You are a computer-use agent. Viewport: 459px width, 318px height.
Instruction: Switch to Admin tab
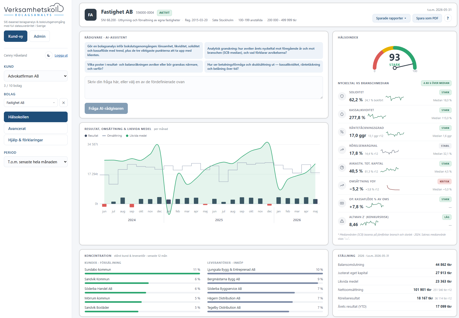39,36
